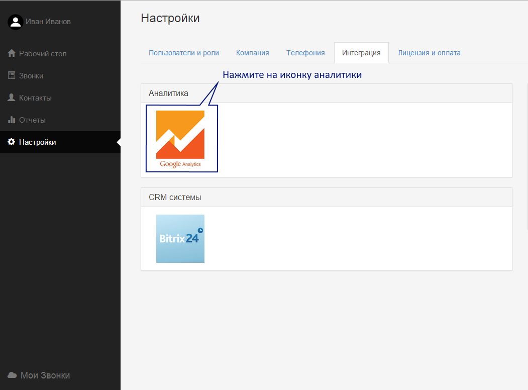The width and height of the screenshot is (528, 390).
Task: Switch to the Пользователи и роли tab
Action: (x=184, y=53)
